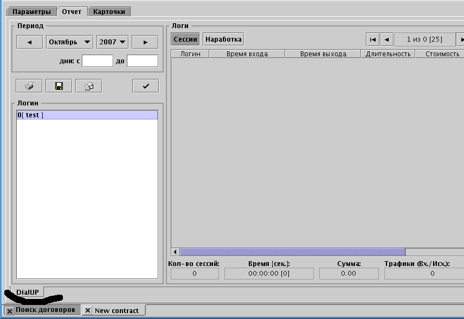
Task: Jump to first page of logs
Action: pos(372,39)
